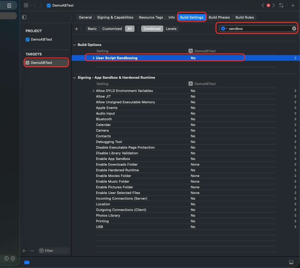Jump to the next issue chevron
Image resolution: width=300 pixels, height=268 pixels.
pos(273,5)
